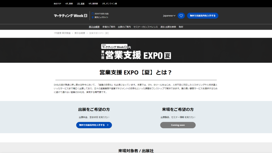Click the 出展製品、セミナー情報 を知りたい text
The width and height of the screenshot is (272, 153).
[x=178, y=117]
